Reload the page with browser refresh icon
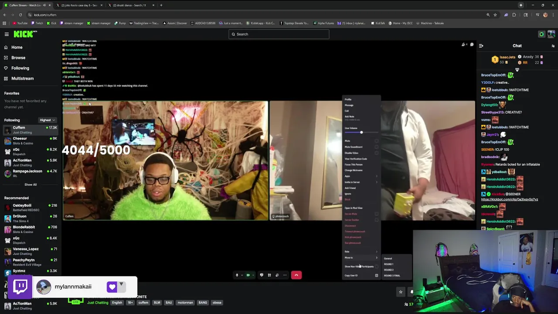The height and width of the screenshot is (314, 558). click(20, 15)
